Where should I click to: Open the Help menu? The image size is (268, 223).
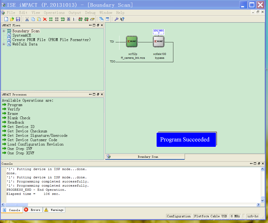(x=120, y=13)
